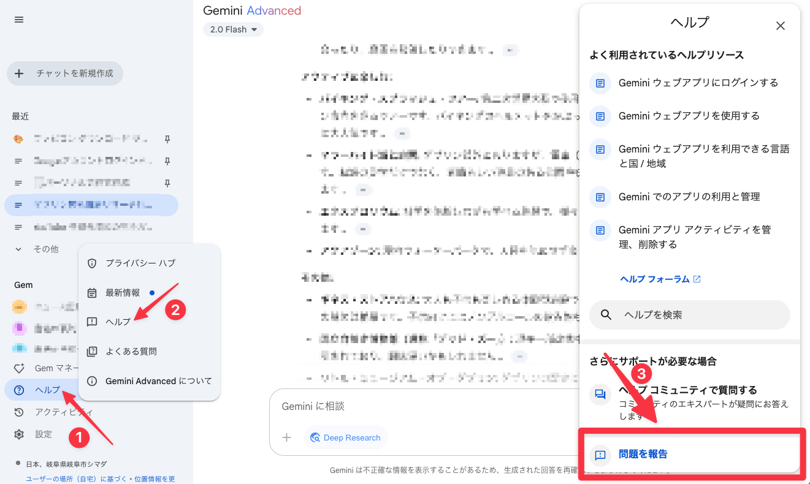Start a new chat with チャットを新規作成
The image size is (810, 484).
(65, 74)
